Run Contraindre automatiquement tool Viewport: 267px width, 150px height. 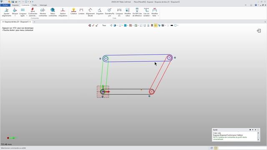tap(33, 12)
